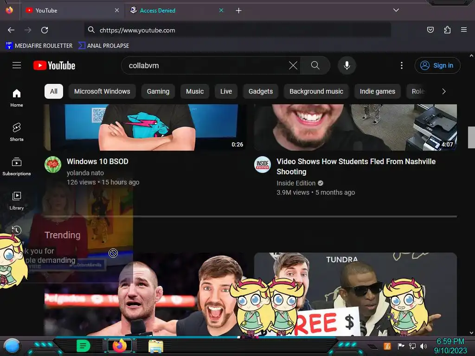The image size is (475, 356).
Task: Open Windows 10 BSOD video title
Action: point(97,161)
